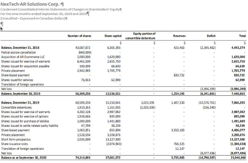Click the total value 4,443,374

tap(238, 48)
